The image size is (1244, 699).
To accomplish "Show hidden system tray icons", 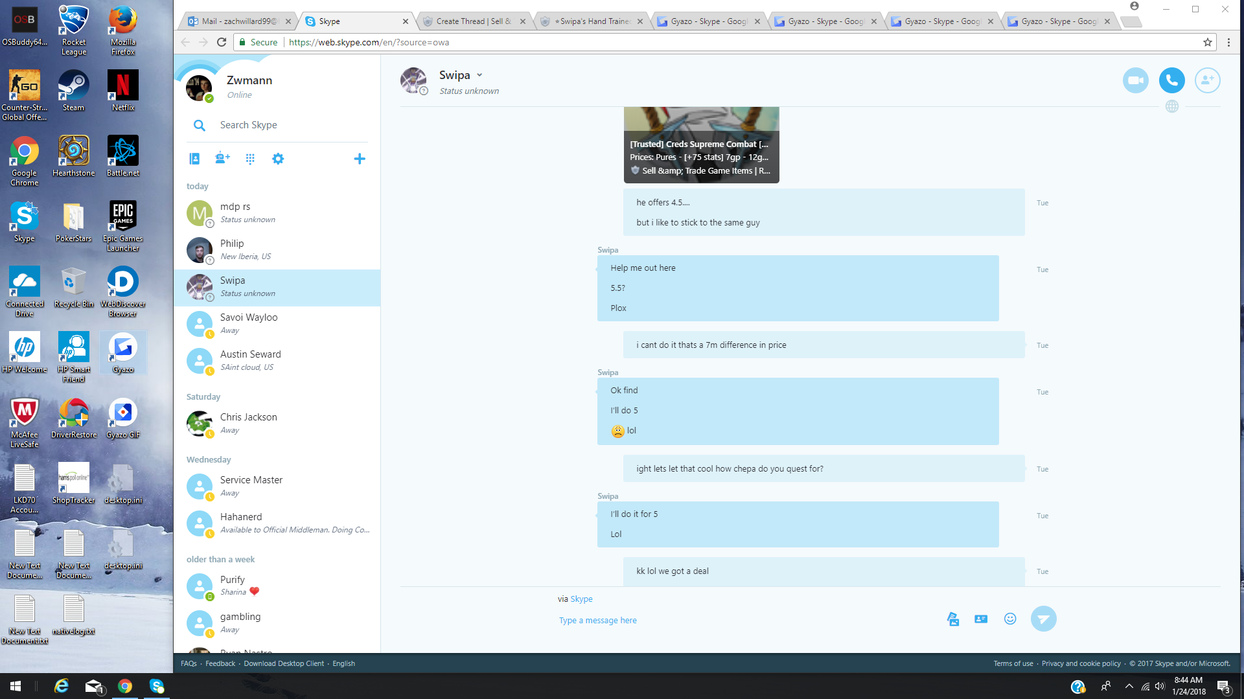I will pos(1129,686).
